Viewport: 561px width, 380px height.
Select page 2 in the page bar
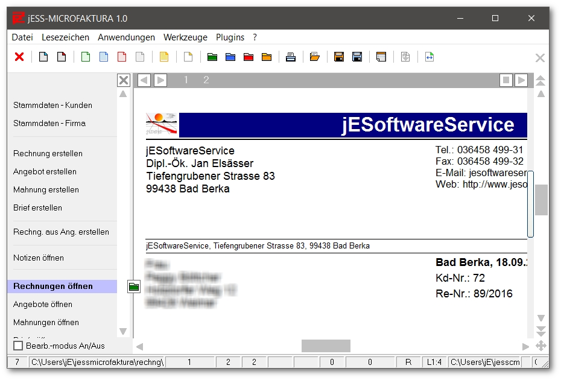(206, 80)
